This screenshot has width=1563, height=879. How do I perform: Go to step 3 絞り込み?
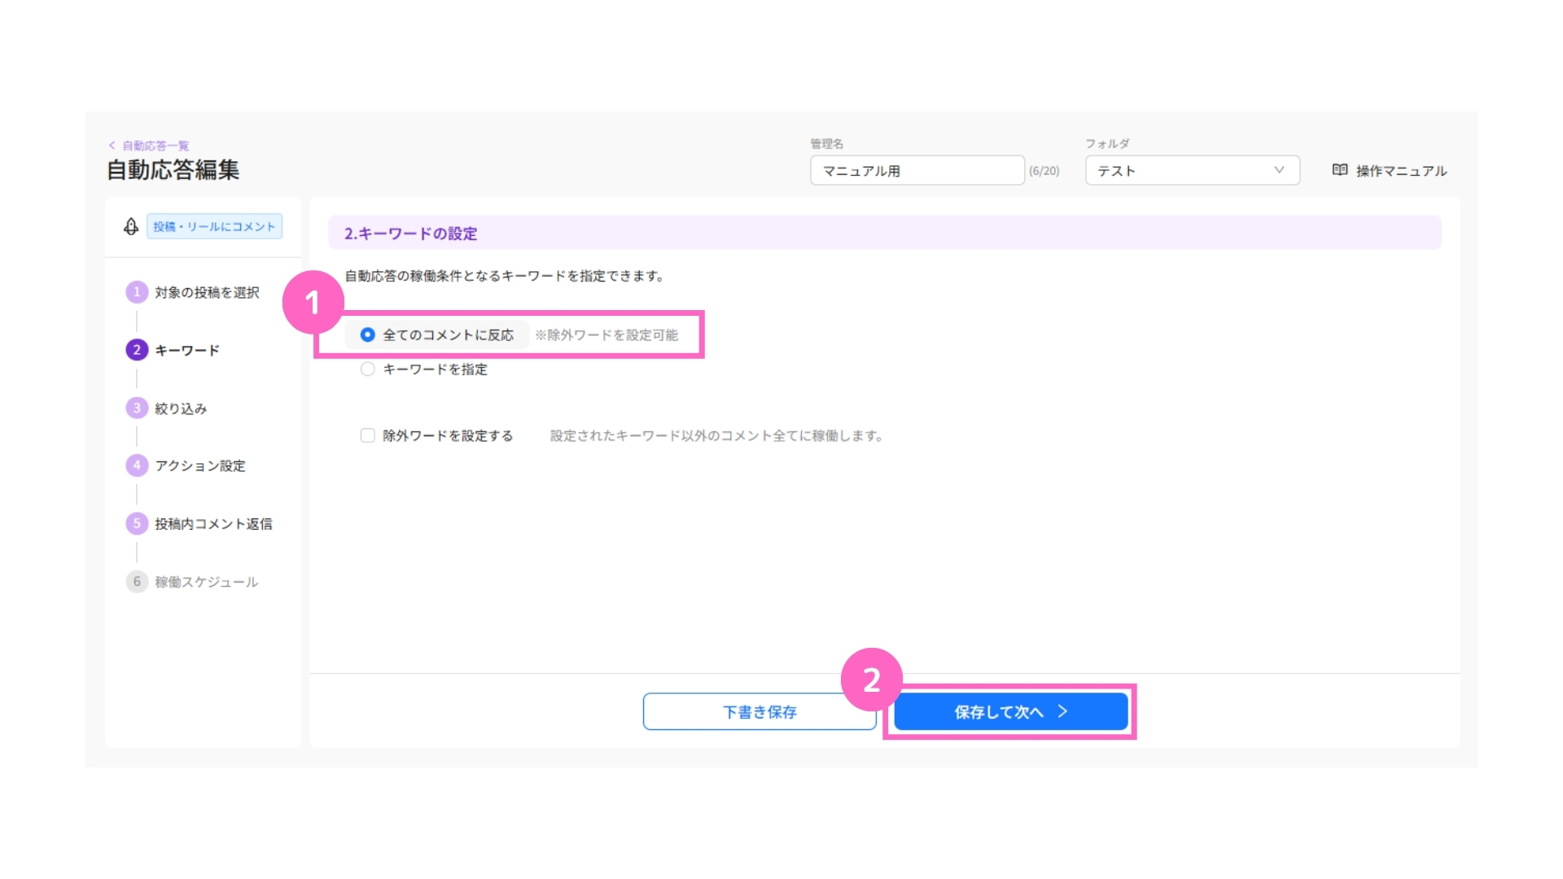click(167, 408)
